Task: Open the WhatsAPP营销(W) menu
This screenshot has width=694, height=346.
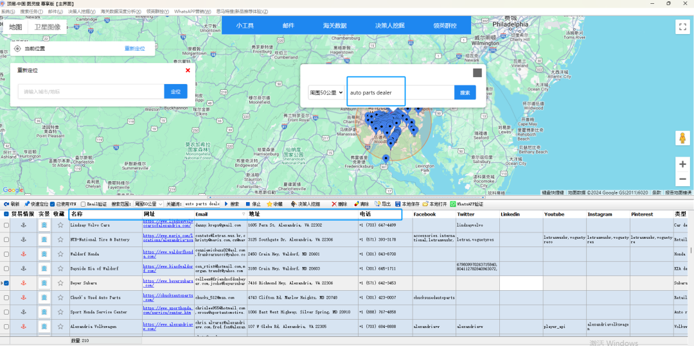Action: pos(193,11)
